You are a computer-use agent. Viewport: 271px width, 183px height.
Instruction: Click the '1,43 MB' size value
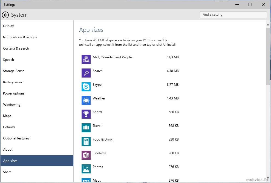(x=173, y=98)
